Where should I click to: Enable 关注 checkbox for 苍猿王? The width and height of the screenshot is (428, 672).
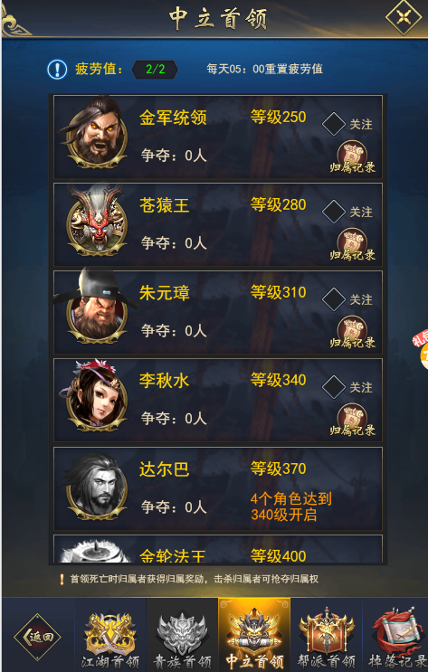tap(334, 212)
